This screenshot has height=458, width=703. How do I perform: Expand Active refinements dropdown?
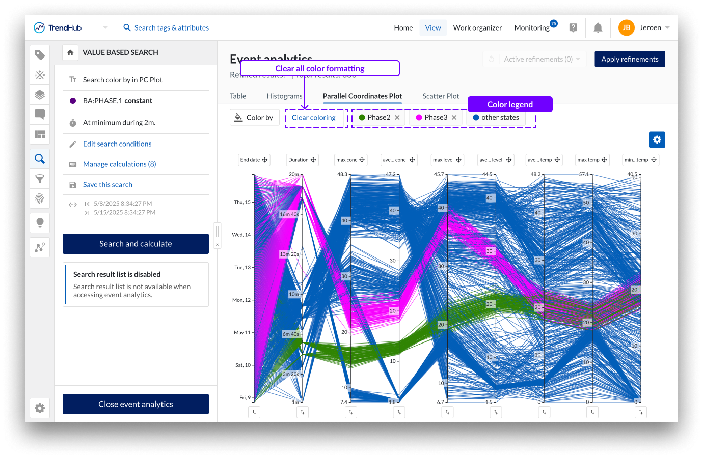(x=578, y=59)
